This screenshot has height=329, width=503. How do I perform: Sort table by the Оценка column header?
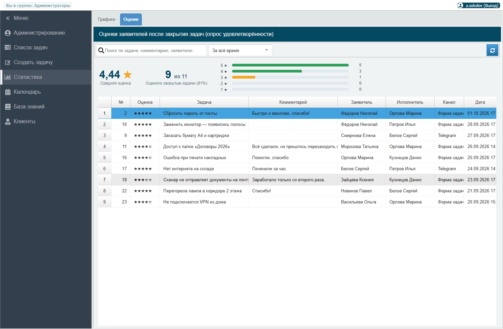(x=145, y=102)
